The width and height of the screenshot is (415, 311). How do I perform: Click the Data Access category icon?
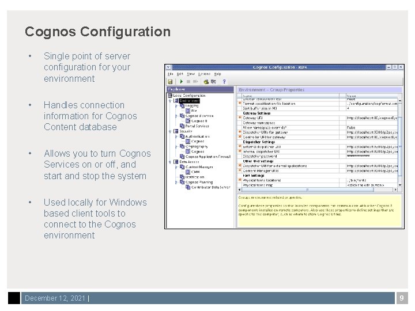click(x=176, y=162)
